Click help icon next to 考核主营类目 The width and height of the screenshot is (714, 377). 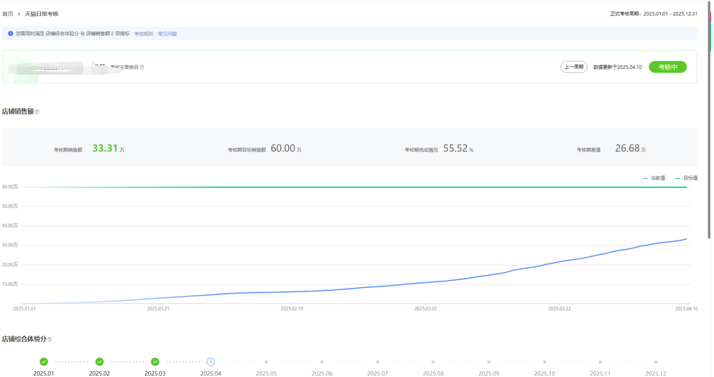click(142, 67)
